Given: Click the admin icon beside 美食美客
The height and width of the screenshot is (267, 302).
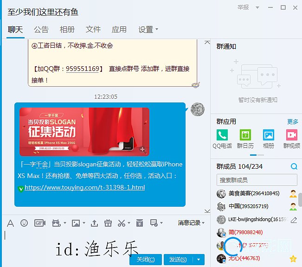Looking at the screenshot, I should coord(293,194).
